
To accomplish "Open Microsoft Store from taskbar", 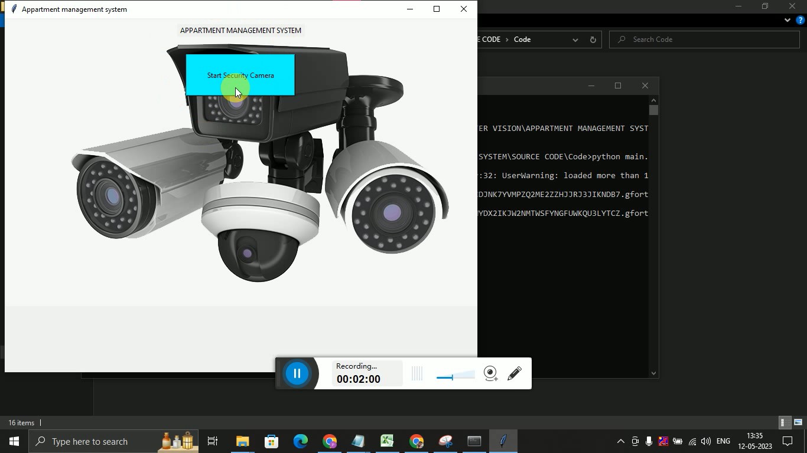I will pos(271,441).
